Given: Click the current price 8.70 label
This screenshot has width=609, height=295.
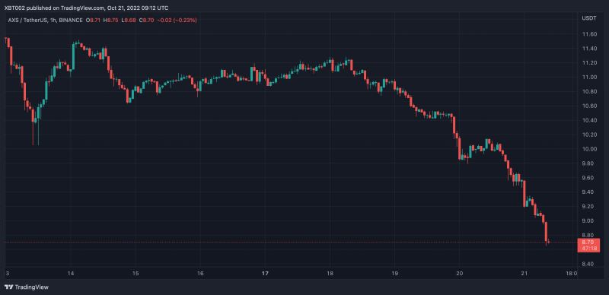Looking at the screenshot, I should coord(589,243).
